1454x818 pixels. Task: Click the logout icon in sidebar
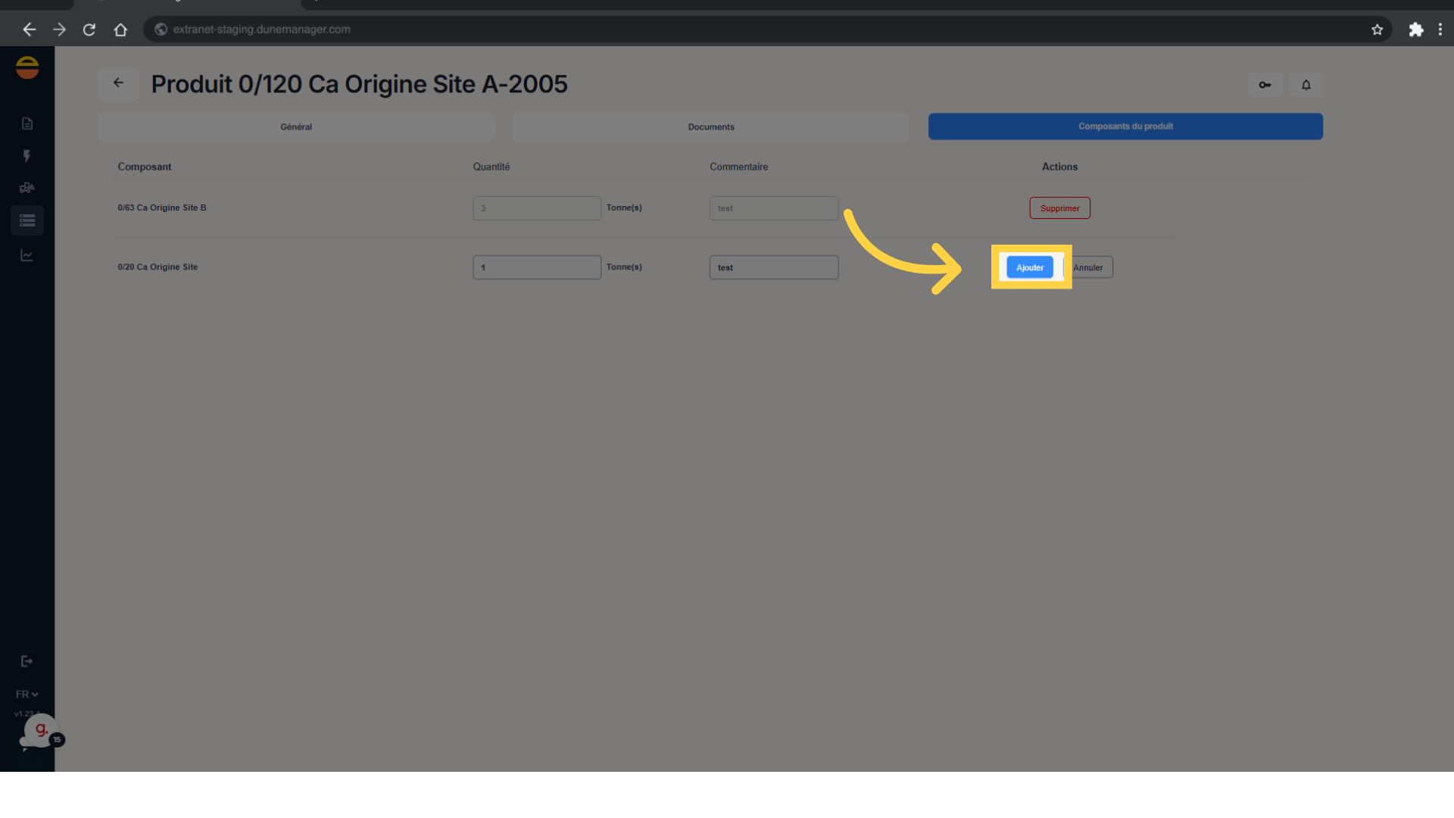click(27, 661)
